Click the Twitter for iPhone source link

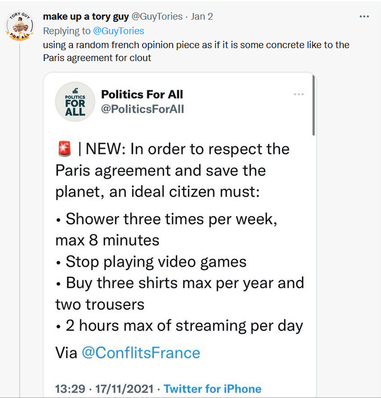pos(212,389)
